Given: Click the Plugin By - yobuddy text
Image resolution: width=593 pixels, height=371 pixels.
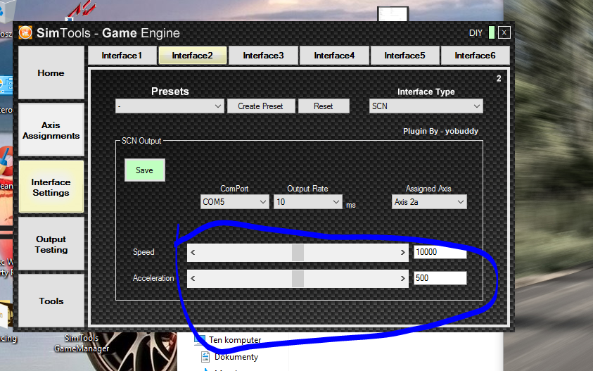Looking at the screenshot, I should click(x=440, y=132).
